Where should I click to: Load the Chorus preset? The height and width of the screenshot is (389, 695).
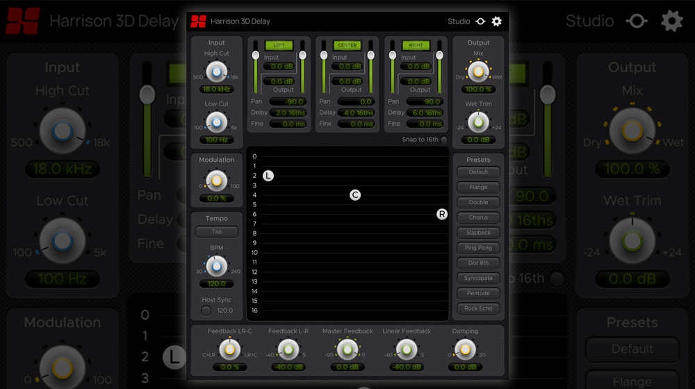(x=478, y=217)
